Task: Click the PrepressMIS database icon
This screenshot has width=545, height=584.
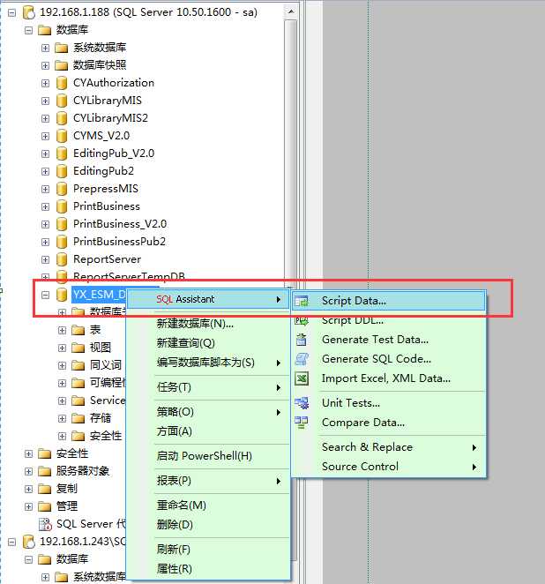Action: click(62, 189)
